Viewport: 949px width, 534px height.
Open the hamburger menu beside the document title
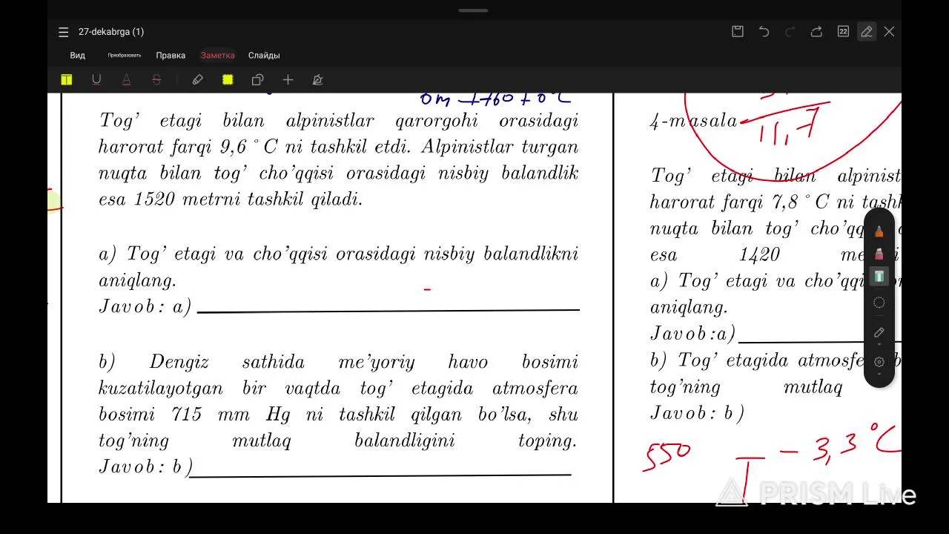tap(63, 32)
